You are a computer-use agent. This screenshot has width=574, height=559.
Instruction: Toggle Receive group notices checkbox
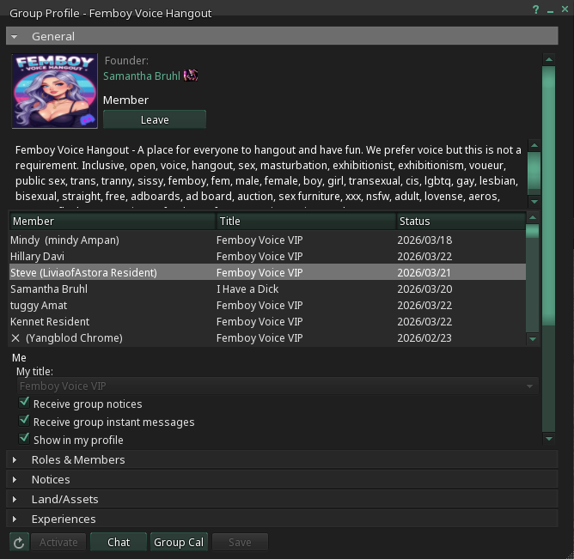pos(24,403)
